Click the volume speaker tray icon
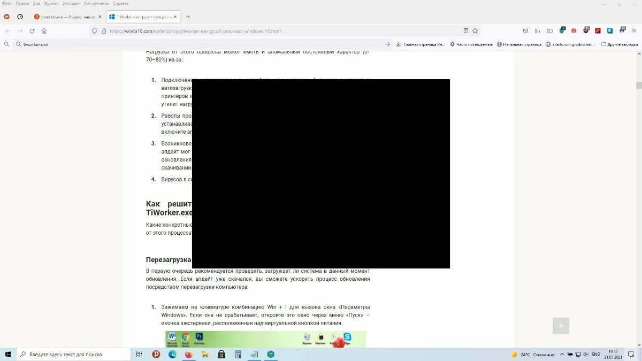The height and width of the screenshot is (361, 642). 586,354
